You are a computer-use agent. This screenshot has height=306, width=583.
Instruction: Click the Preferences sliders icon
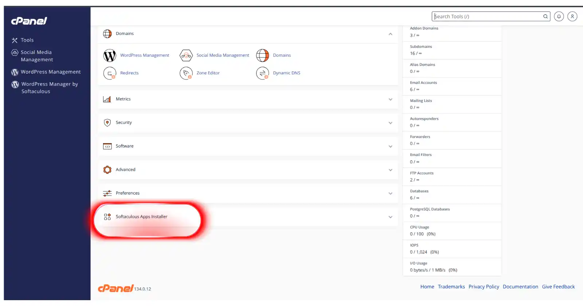tap(107, 193)
